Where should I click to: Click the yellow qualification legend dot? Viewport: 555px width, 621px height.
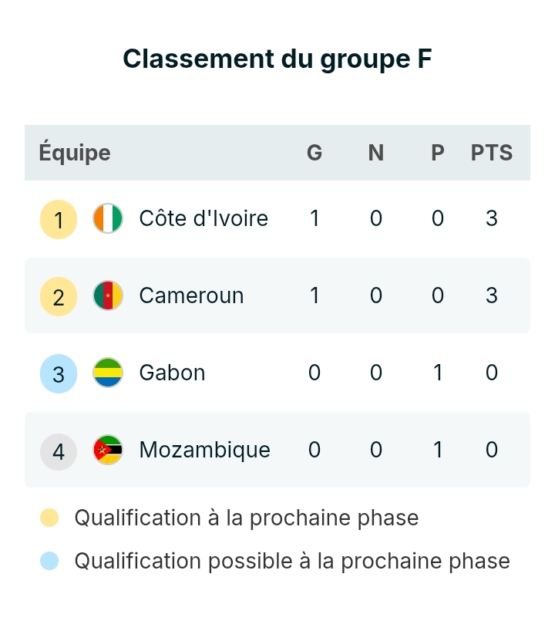(49, 518)
